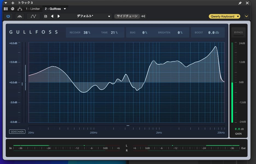The width and height of the screenshot is (256, 164).
Task: Select the 2 - Gullfoss tab
Action: pos(53,9)
